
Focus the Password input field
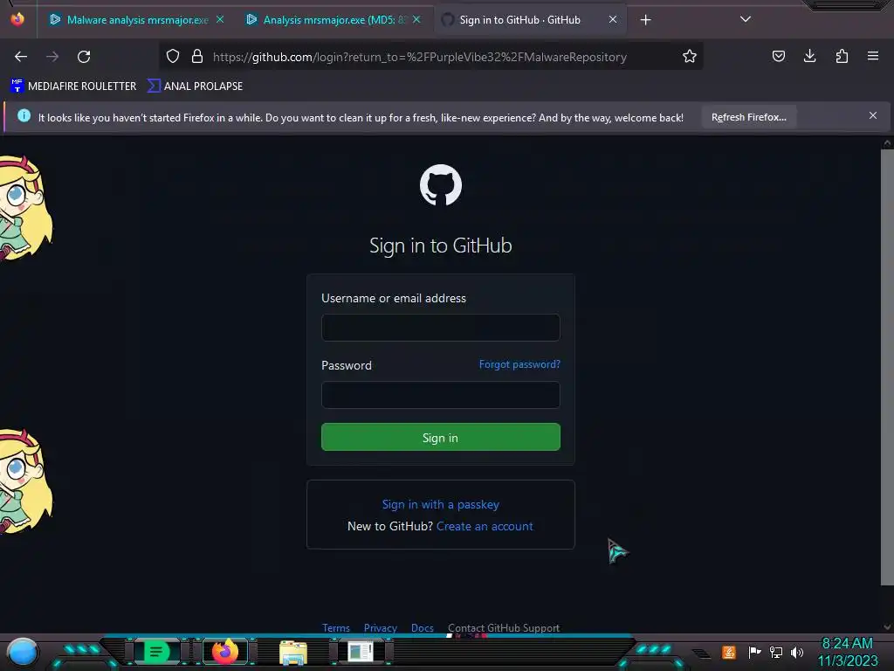click(x=441, y=395)
